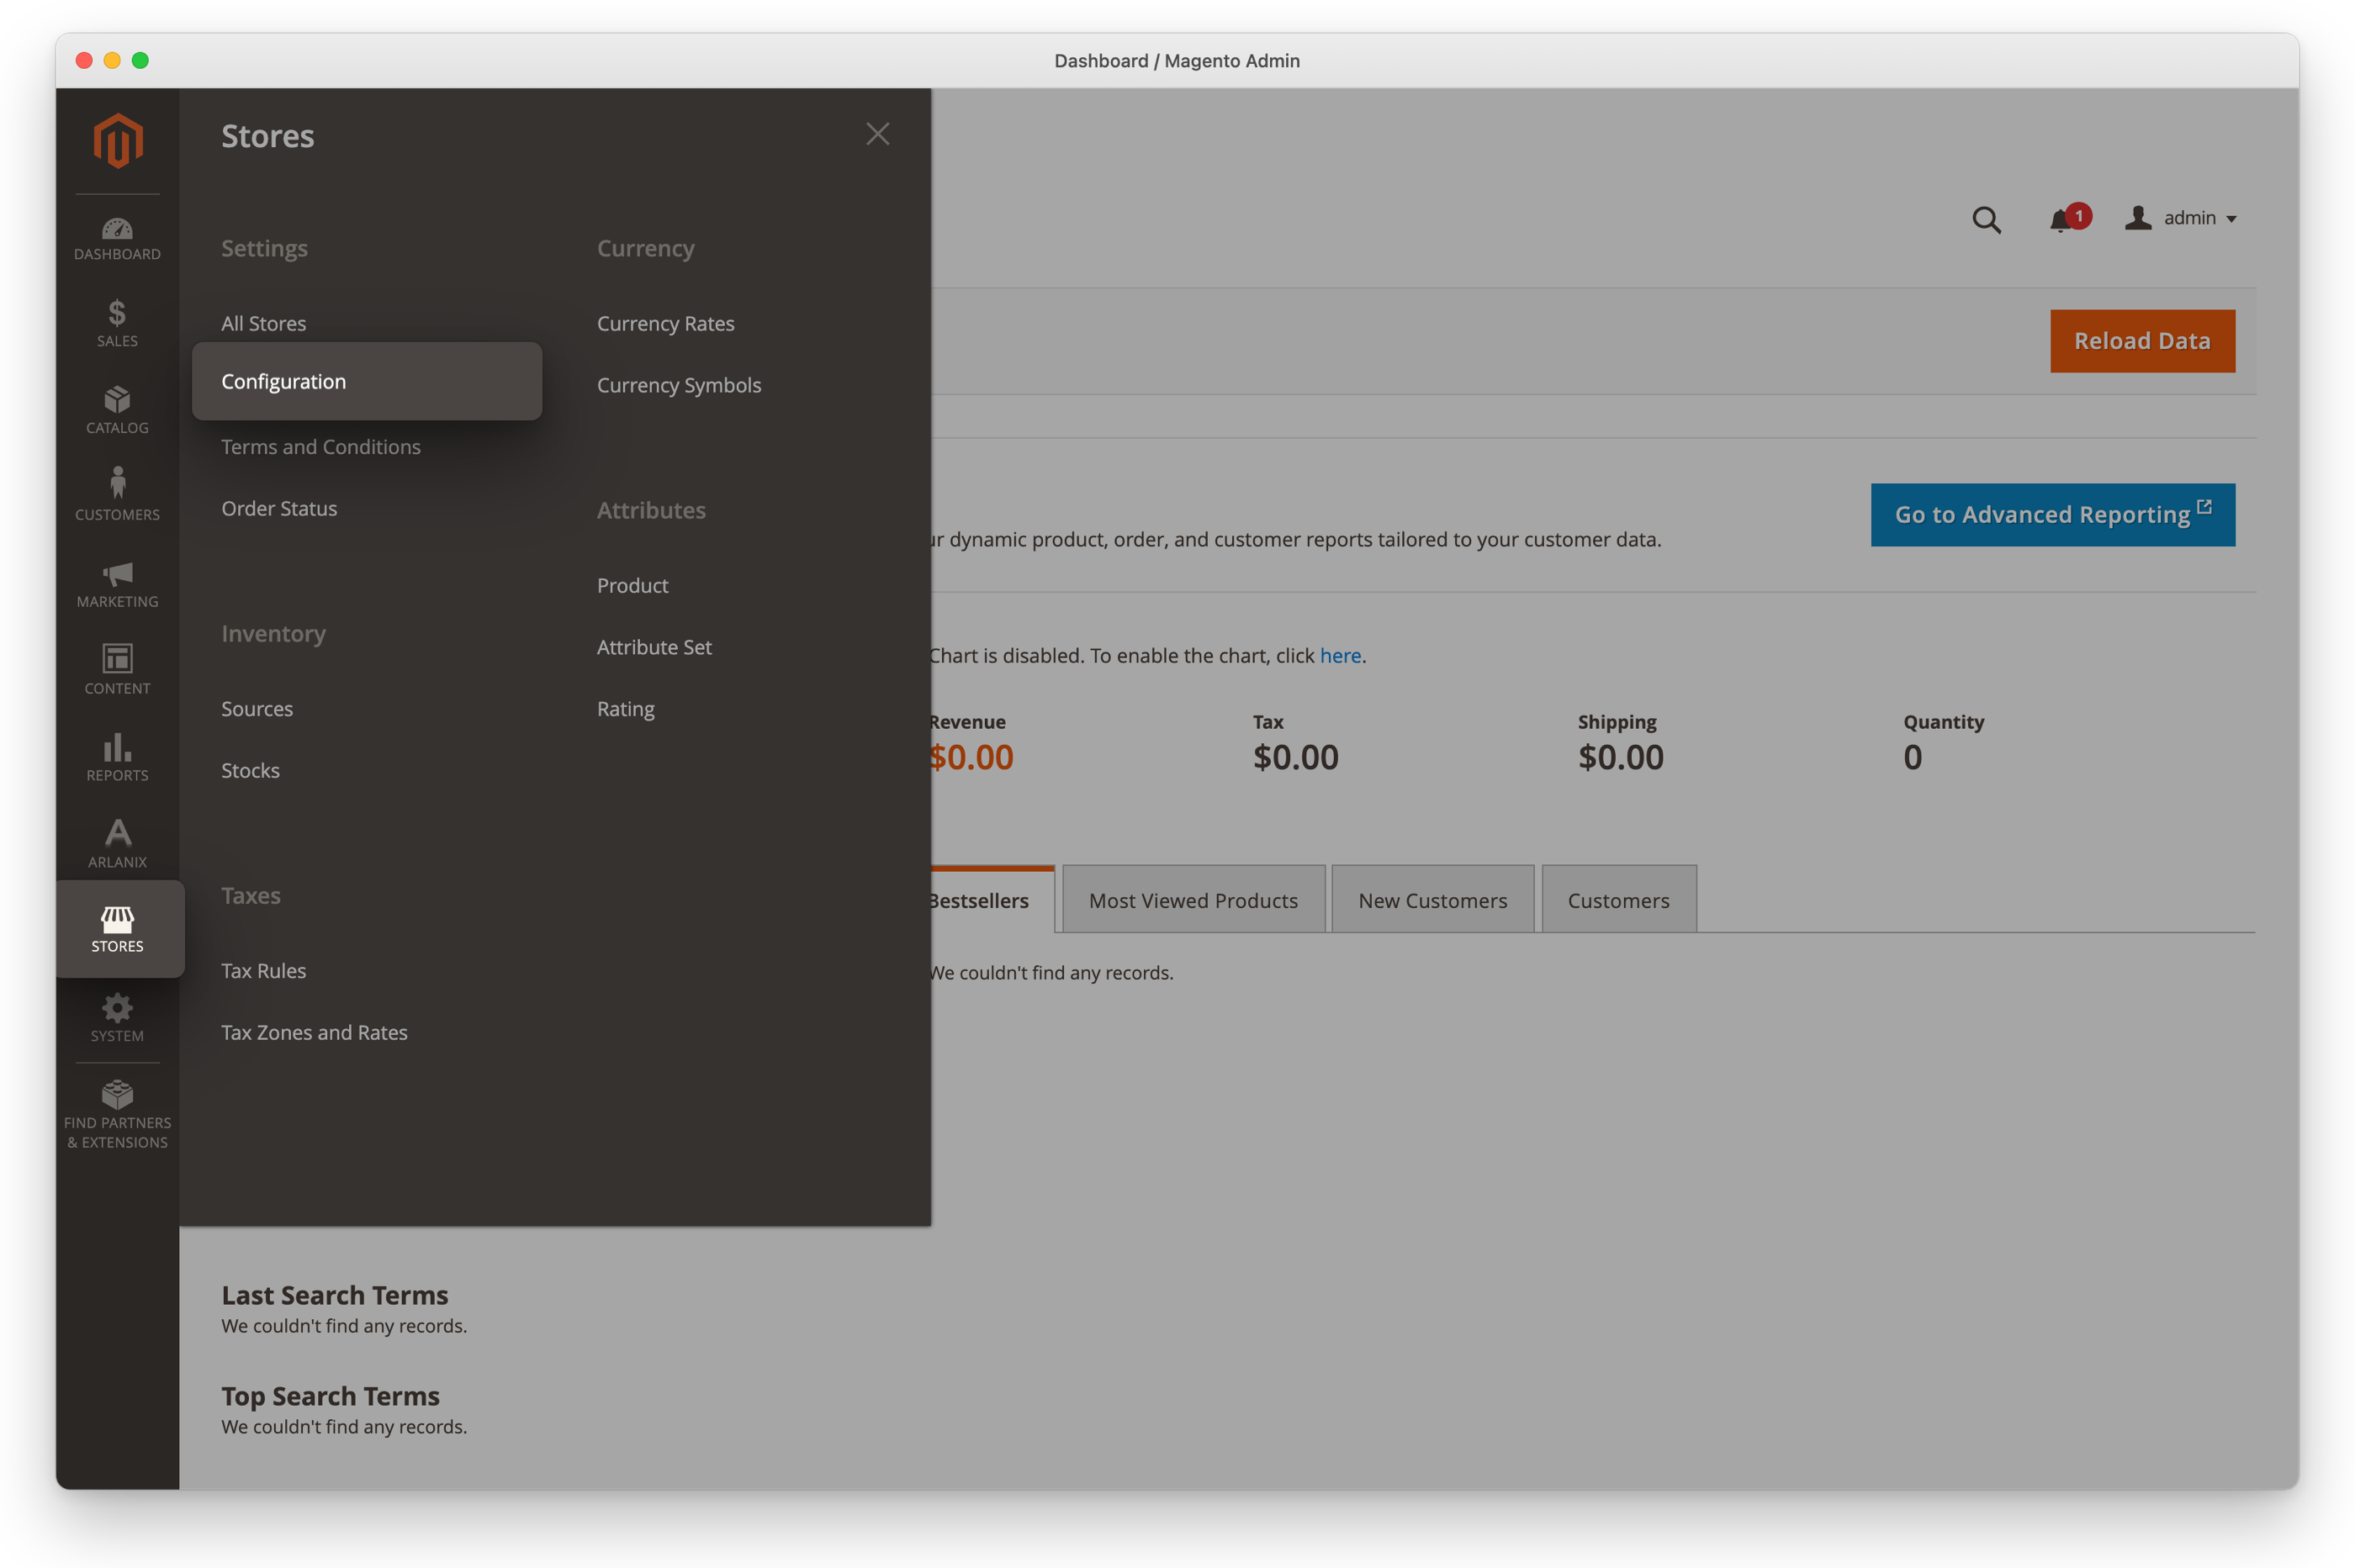Open the Reports sidebar menu

point(117,758)
